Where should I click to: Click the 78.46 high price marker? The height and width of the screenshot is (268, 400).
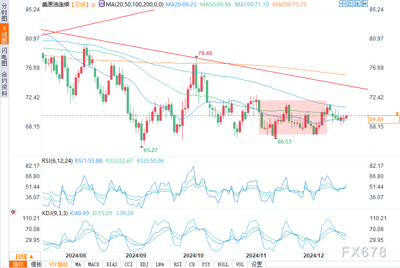point(205,53)
